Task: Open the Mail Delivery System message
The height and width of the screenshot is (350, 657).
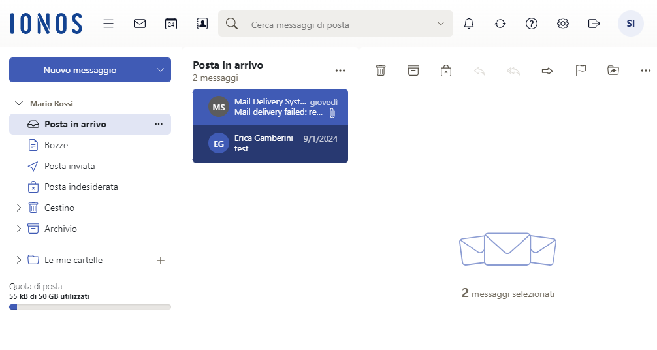Action: (x=270, y=107)
